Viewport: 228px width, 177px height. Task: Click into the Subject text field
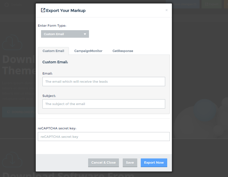click(104, 104)
